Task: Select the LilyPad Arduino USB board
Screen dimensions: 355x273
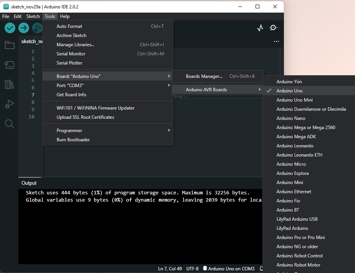Action: coord(309,219)
